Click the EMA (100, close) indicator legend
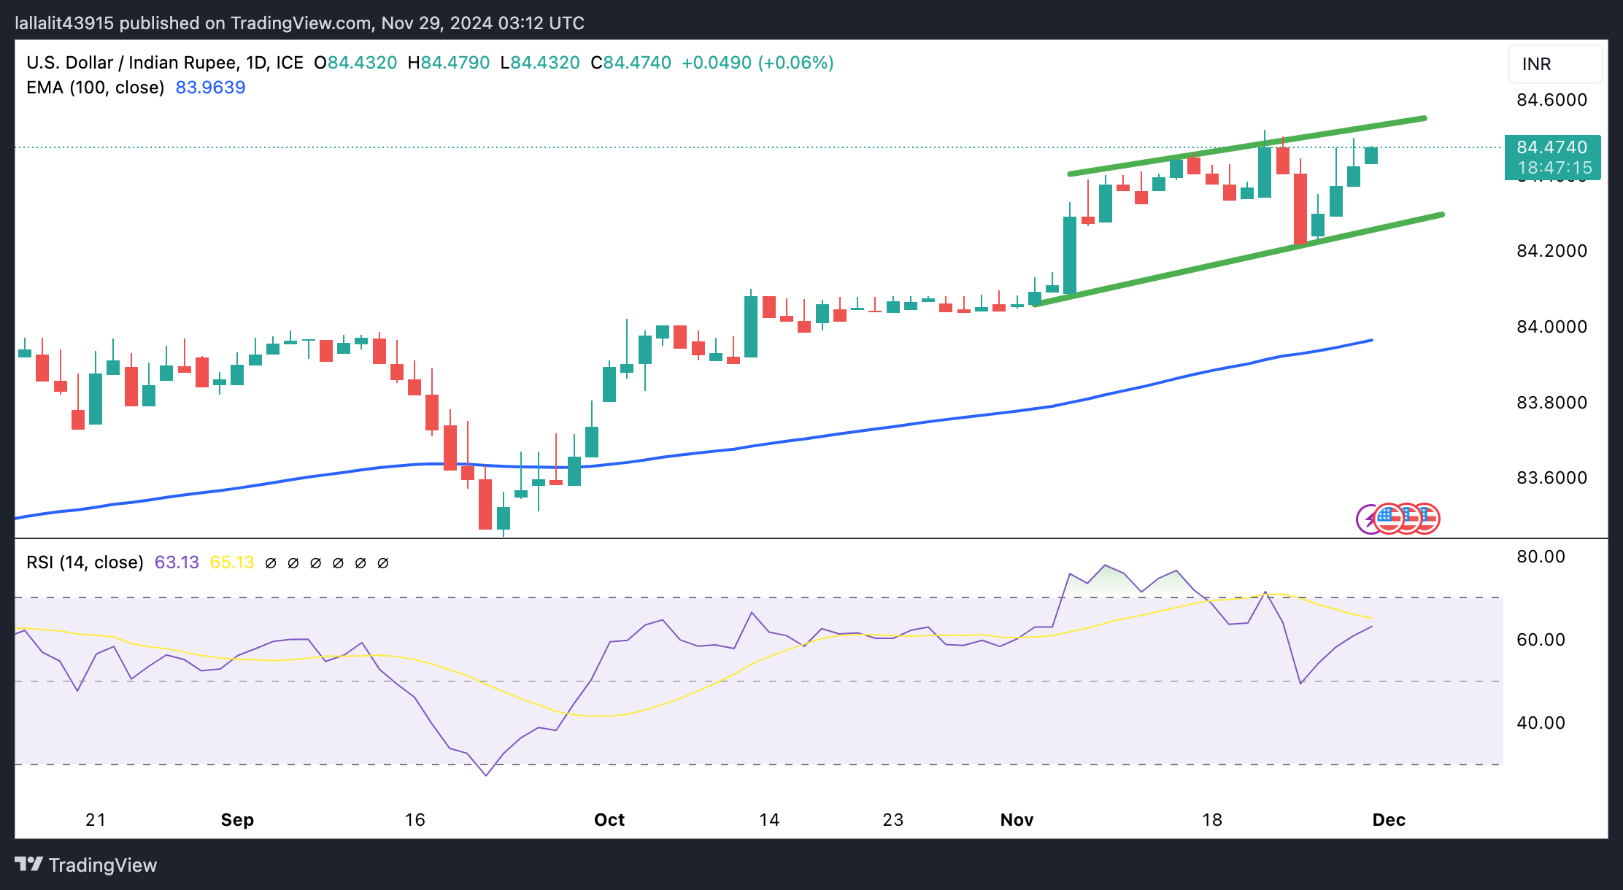 point(95,88)
